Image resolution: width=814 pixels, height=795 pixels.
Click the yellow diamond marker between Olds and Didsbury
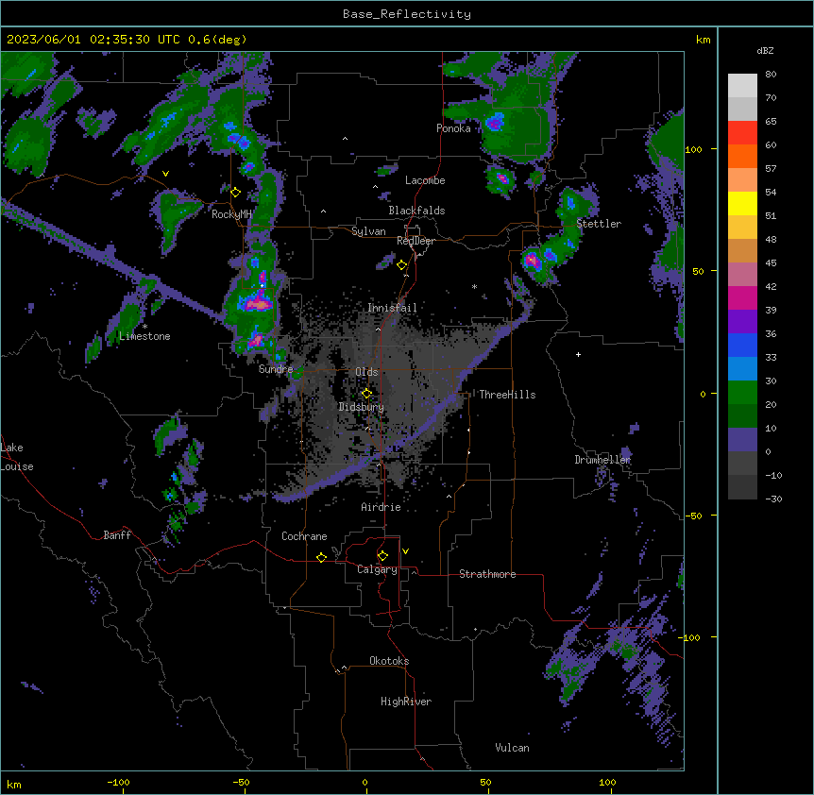[366, 394]
